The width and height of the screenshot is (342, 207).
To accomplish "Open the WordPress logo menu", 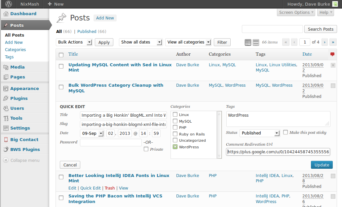I will [9, 4].
